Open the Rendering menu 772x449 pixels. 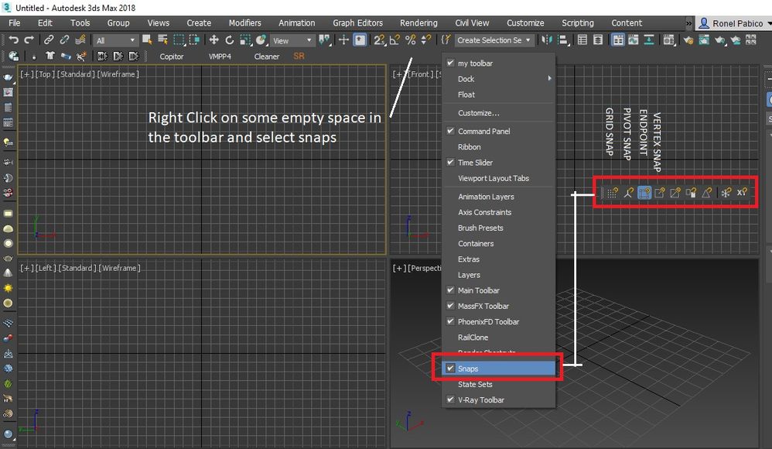pos(418,22)
